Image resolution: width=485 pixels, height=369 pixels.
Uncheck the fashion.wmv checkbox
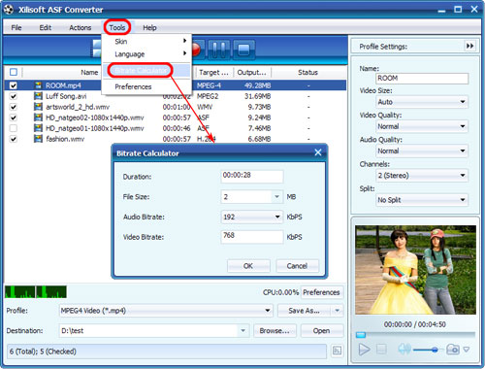click(14, 139)
